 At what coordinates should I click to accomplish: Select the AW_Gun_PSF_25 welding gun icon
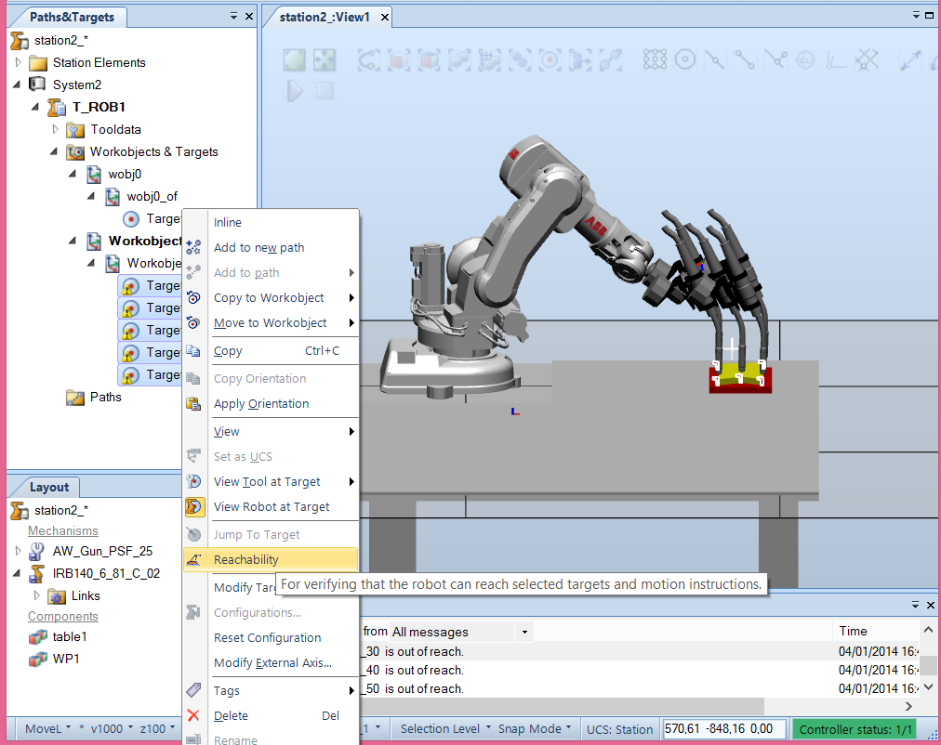point(37,551)
